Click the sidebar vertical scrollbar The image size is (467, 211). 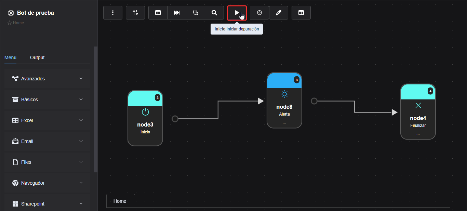(x=96, y=109)
